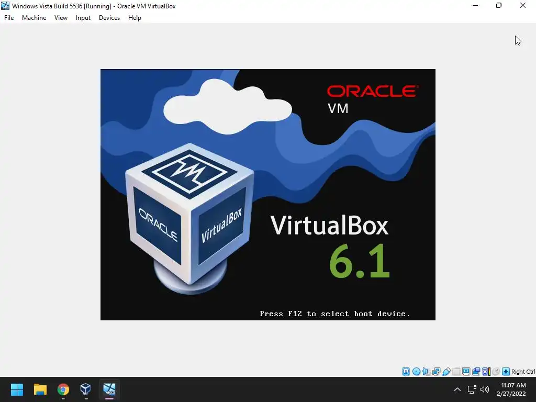This screenshot has width=536, height=402.
Task: Click the network adapters indicator icon
Action: [436, 372]
